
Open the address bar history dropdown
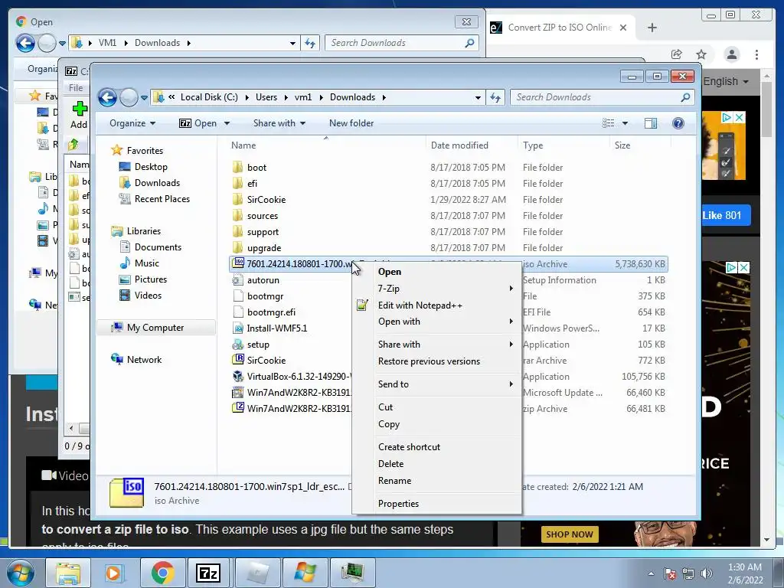[x=478, y=97]
